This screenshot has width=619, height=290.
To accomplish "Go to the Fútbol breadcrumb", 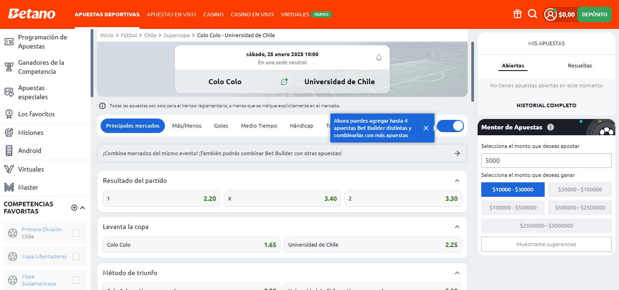I will pos(129,35).
